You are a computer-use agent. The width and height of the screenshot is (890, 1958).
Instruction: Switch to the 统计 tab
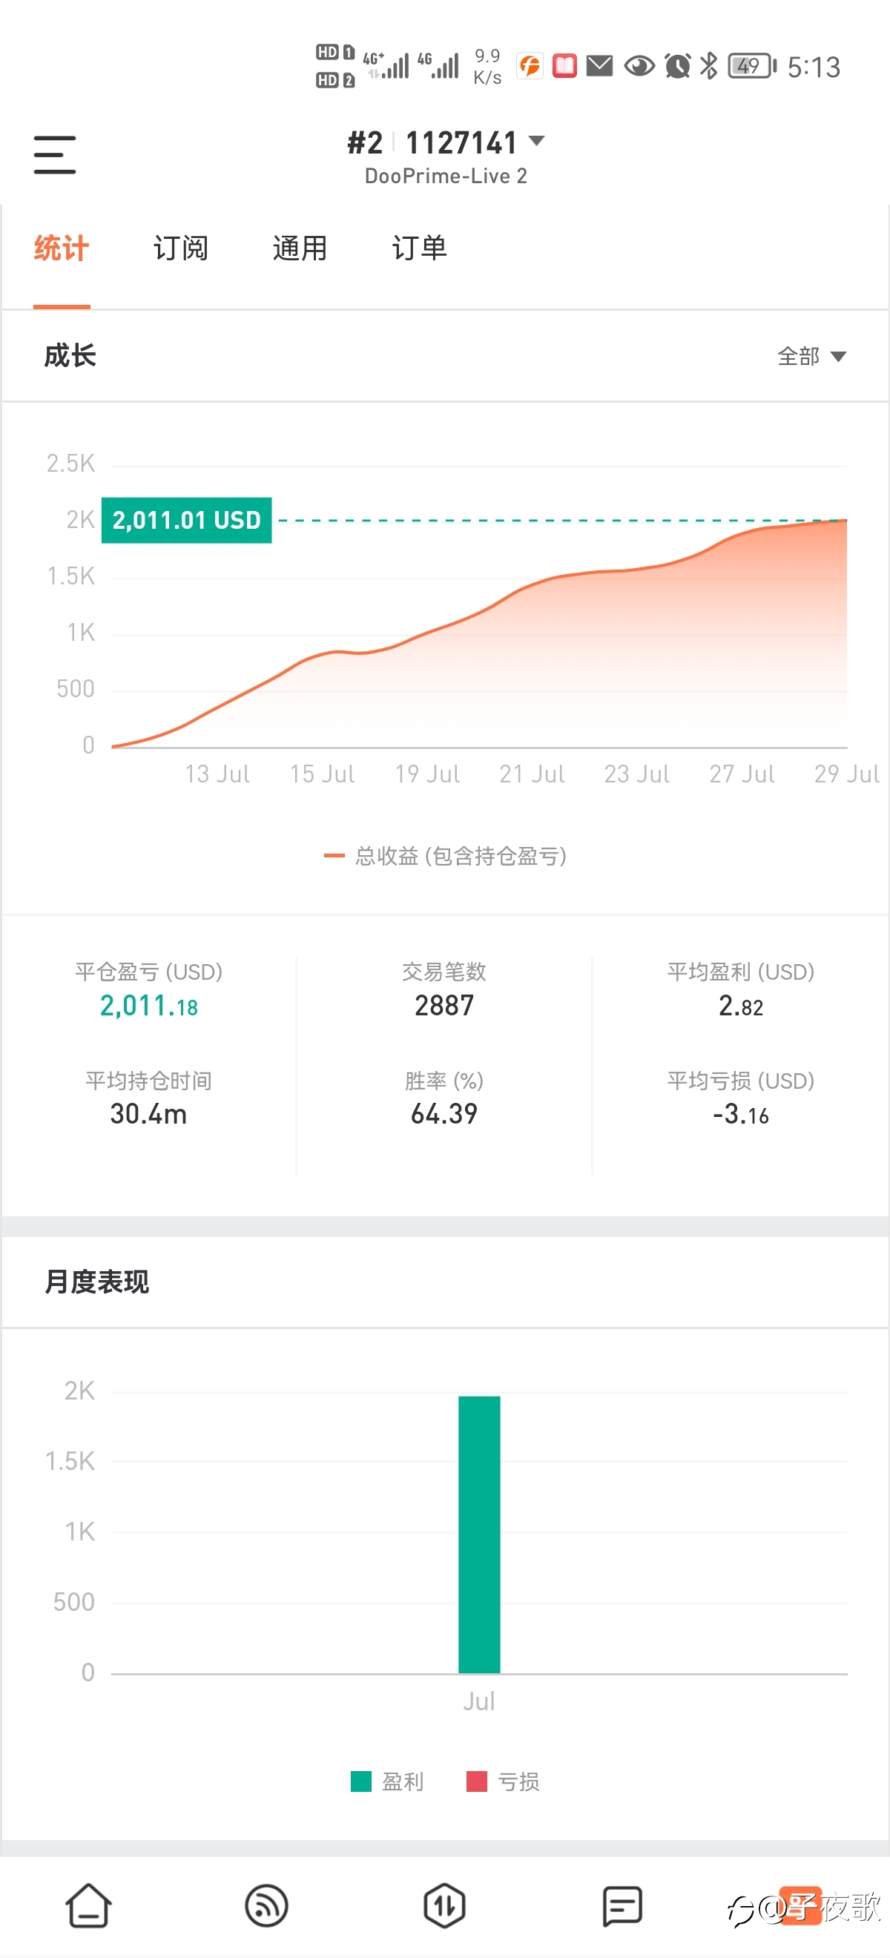pyautogui.click(x=62, y=248)
